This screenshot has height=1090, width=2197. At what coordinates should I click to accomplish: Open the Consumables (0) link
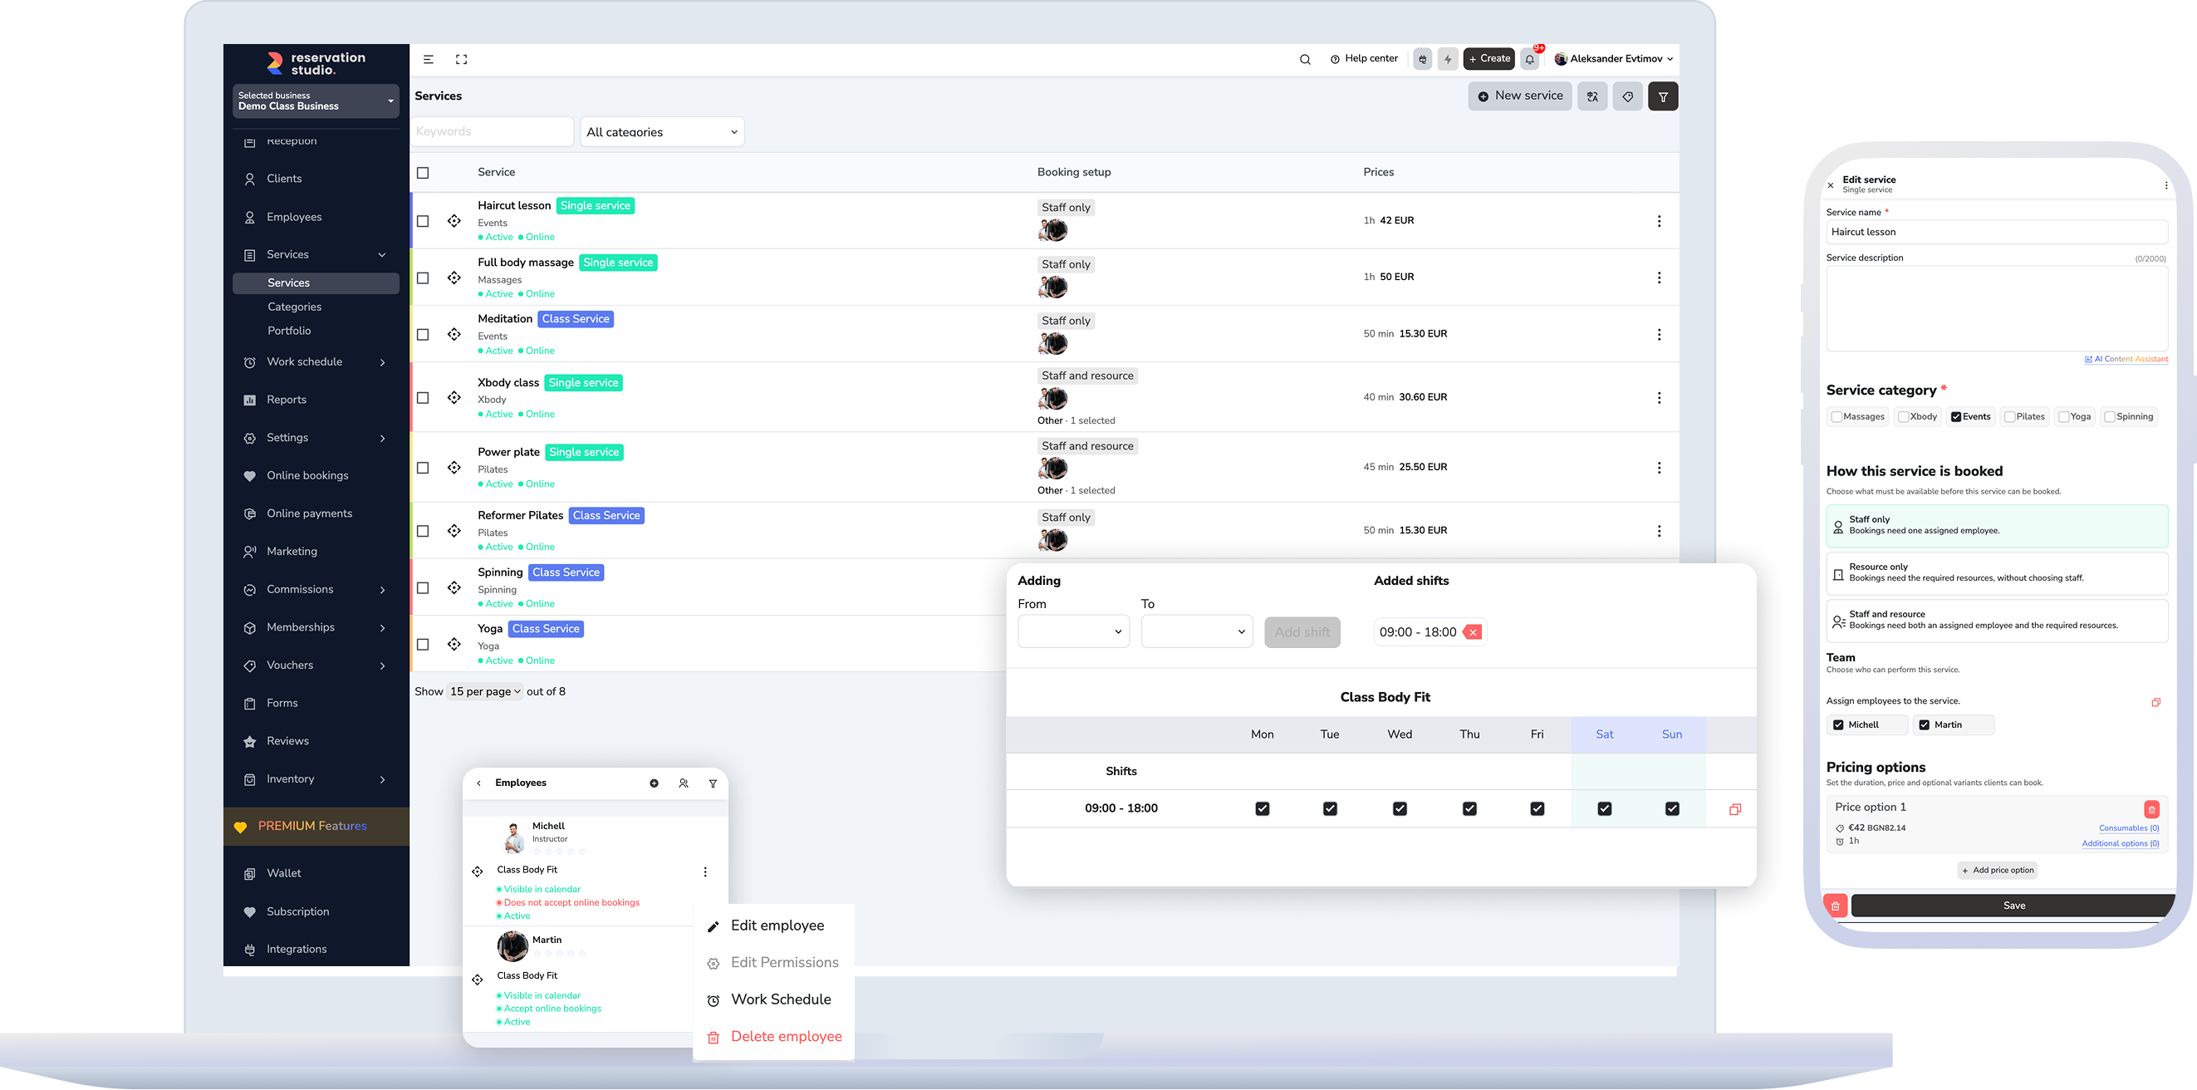[x=2129, y=828]
